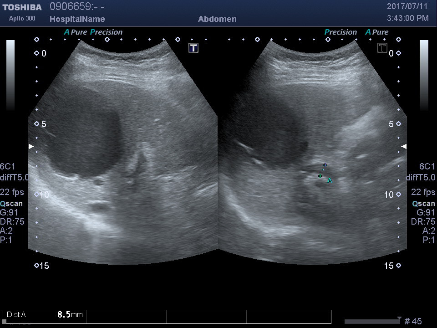Viewport: 437px width, 328px height.
Task: Toggle ApliPure Precision label above left image
Action: 93,32
